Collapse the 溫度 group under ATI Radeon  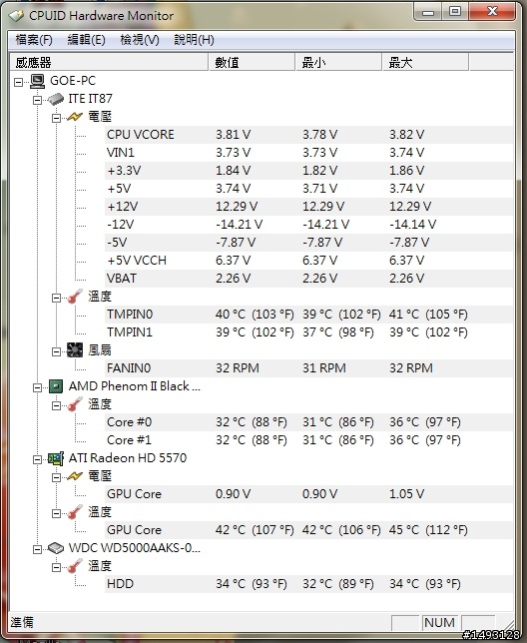tap(56, 513)
